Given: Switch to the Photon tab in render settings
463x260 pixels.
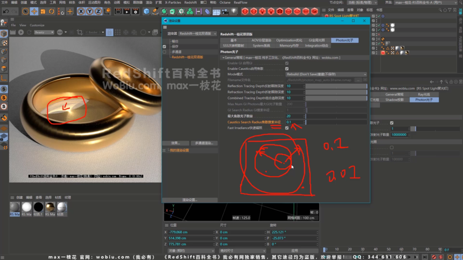Looking at the screenshot, I should (345, 40).
